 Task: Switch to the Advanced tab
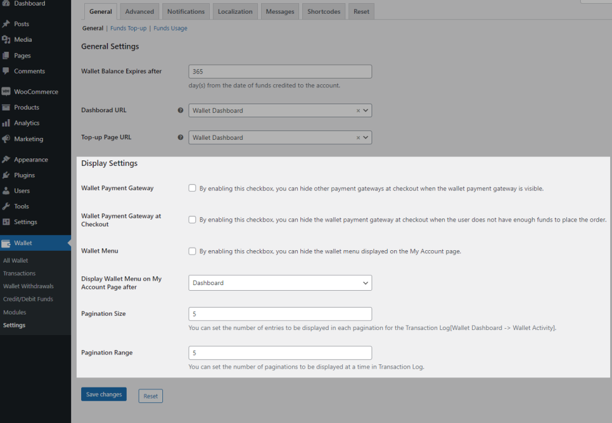pyautogui.click(x=139, y=11)
